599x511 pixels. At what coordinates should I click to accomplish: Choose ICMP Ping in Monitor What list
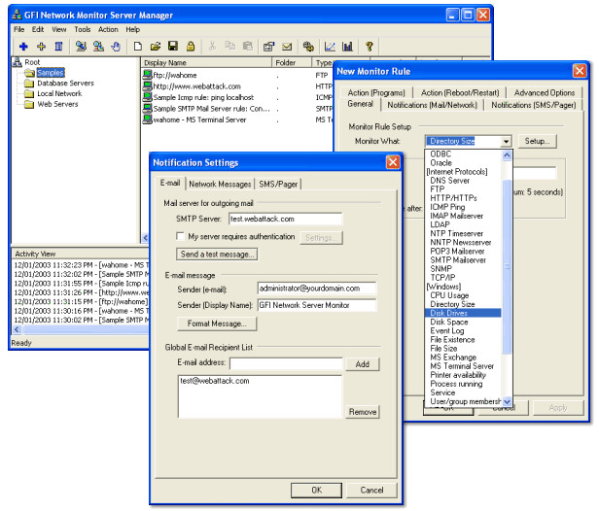click(463, 207)
